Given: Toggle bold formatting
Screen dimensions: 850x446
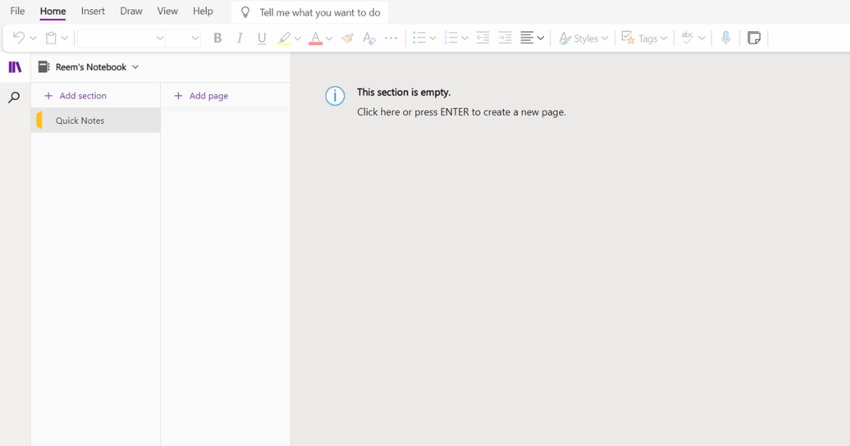Looking at the screenshot, I should [x=217, y=38].
